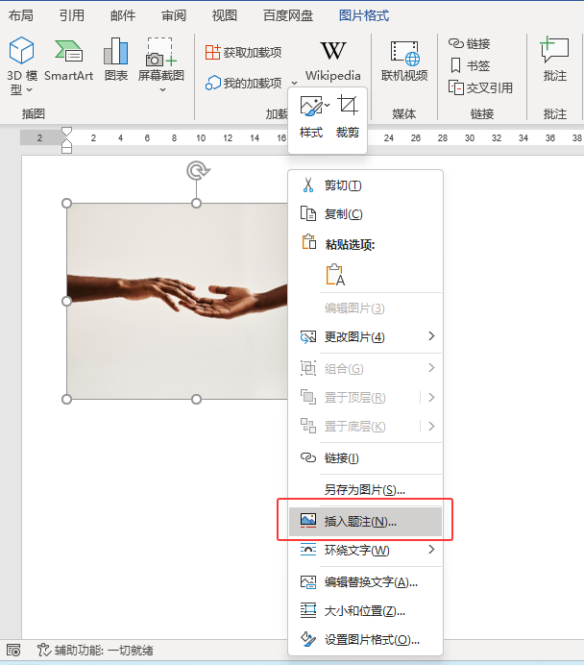Launch the Wikipedia add-in
The height and width of the screenshot is (665, 584).
tap(333, 61)
